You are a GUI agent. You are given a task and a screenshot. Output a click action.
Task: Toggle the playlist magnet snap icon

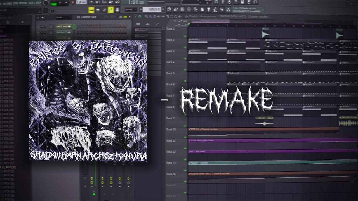tap(140, 16)
